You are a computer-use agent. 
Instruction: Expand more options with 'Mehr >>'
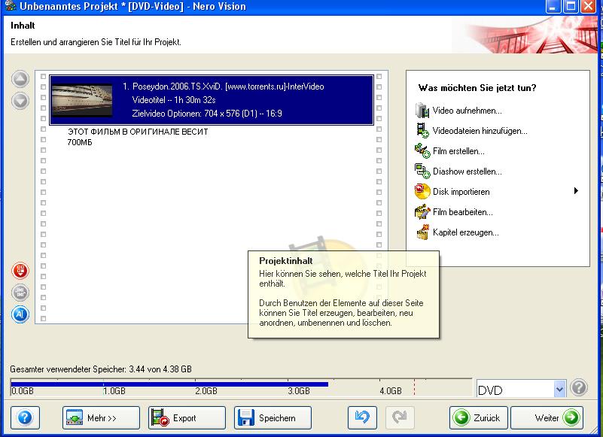pos(101,417)
